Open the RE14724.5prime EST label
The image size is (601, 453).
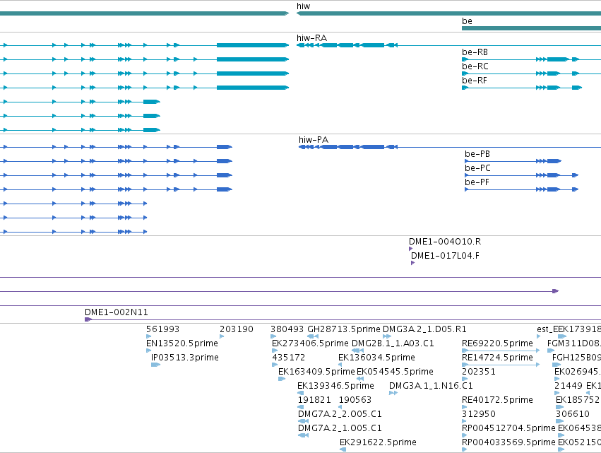(497, 358)
